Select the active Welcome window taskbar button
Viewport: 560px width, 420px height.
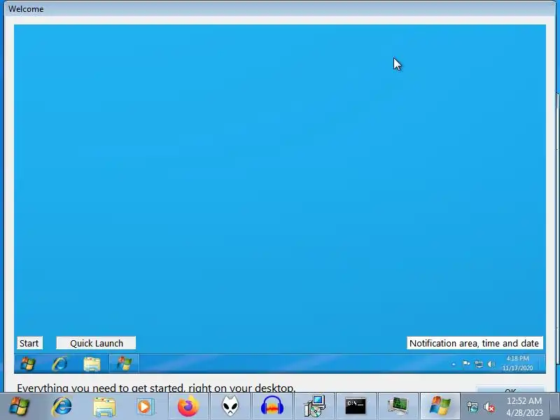coord(440,406)
